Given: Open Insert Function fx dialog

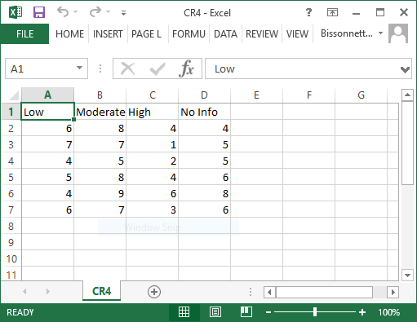Looking at the screenshot, I should (186, 68).
